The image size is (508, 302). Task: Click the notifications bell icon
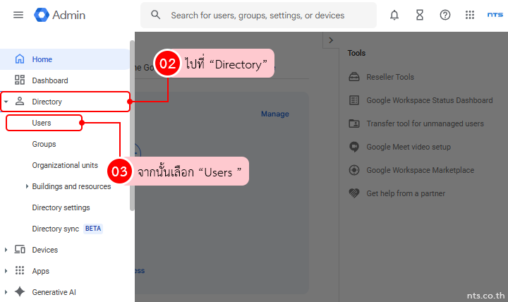point(394,15)
